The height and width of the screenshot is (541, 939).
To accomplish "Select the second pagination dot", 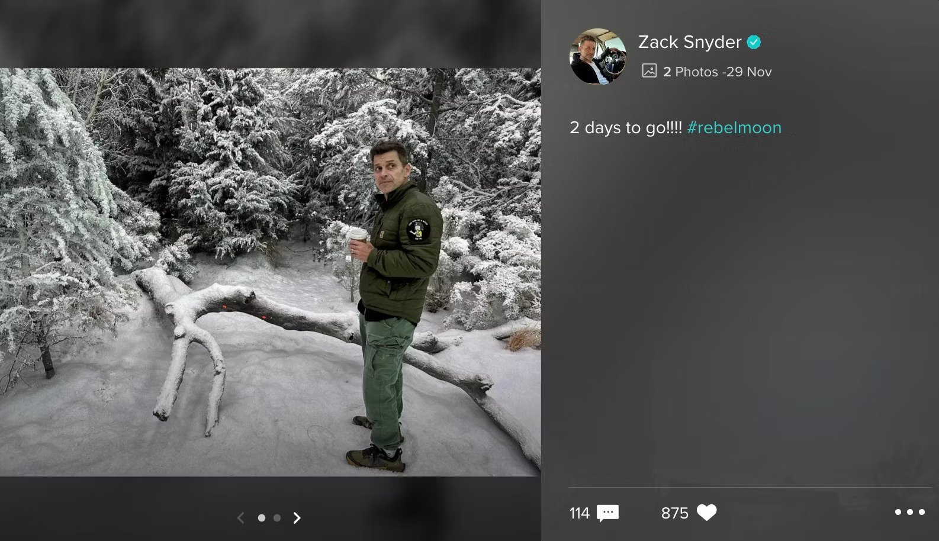I will [x=277, y=518].
